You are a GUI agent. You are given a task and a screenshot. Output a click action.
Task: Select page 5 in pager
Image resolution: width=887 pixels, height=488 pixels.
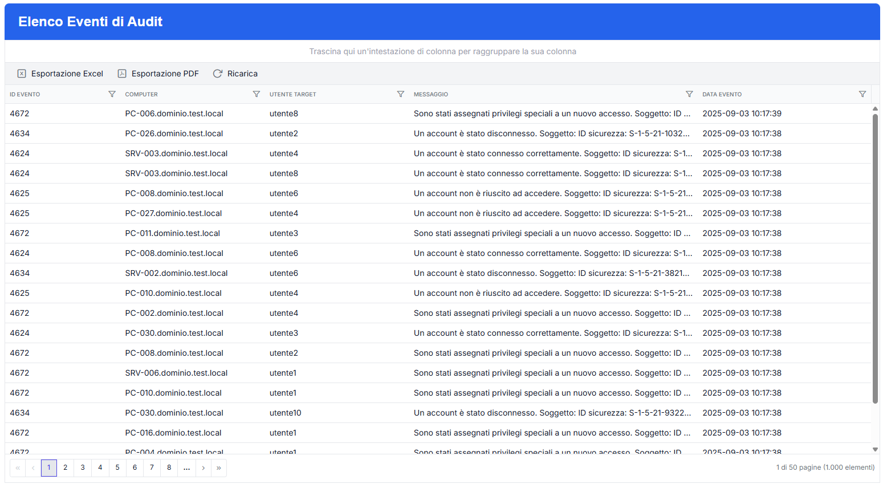click(x=117, y=468)
